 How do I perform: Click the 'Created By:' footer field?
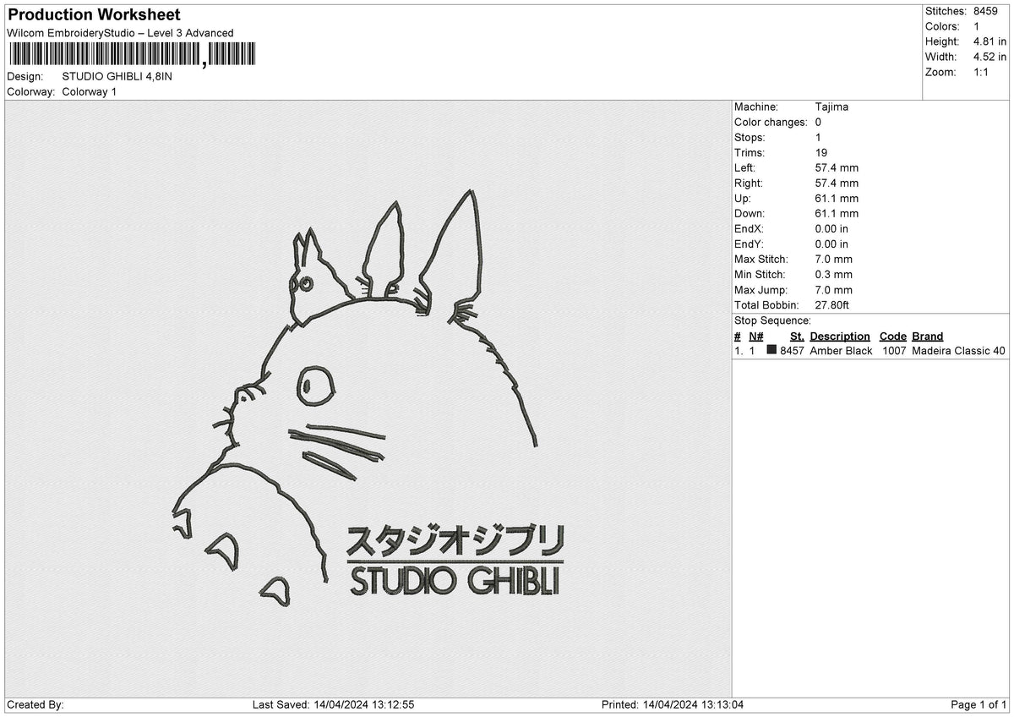(35, 704)
